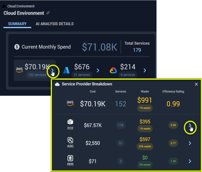This screenshot has width=202, height=172.
Task: Expand the Google Cloud $214 chevron
Action: pyautogui.click(x=145, y=71)
